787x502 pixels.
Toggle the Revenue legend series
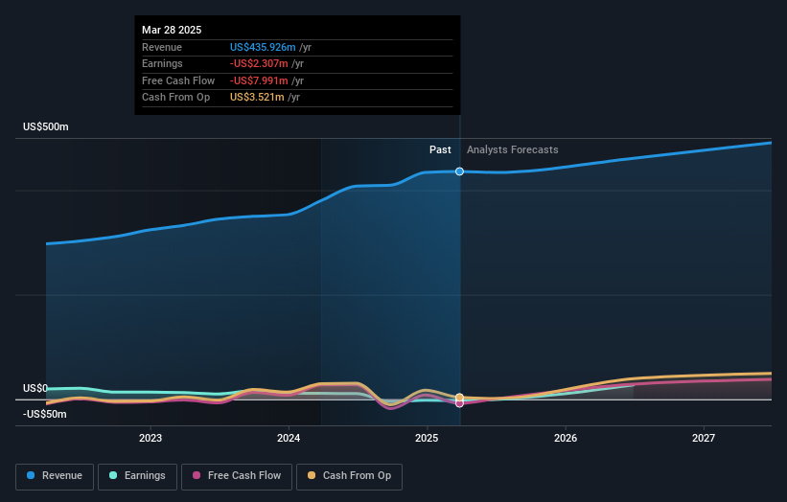point(55,476)
